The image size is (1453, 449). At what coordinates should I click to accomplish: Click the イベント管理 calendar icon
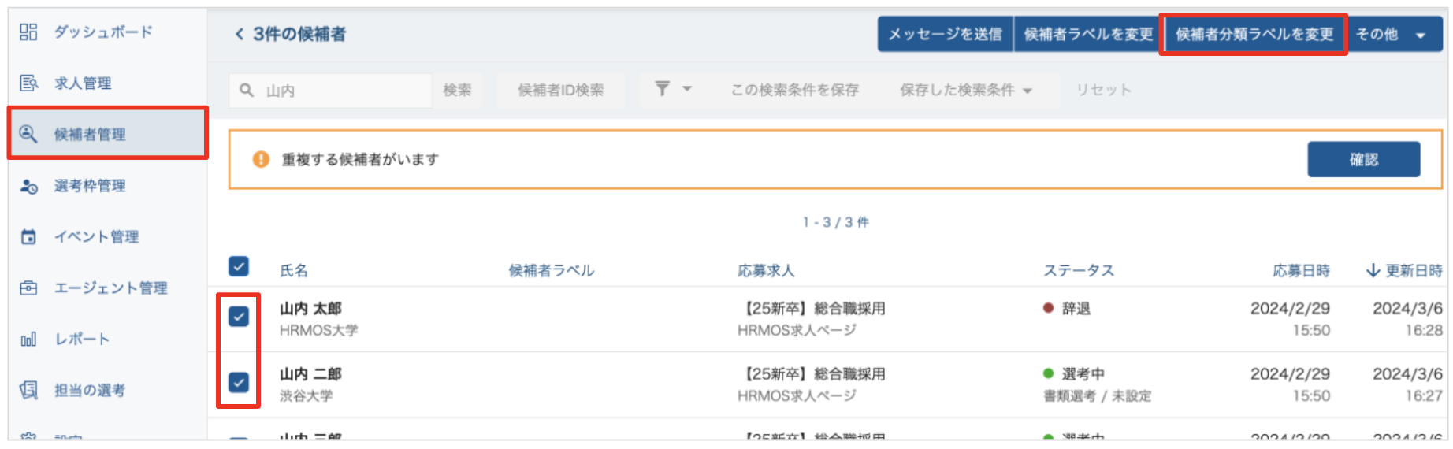(28, 236)
